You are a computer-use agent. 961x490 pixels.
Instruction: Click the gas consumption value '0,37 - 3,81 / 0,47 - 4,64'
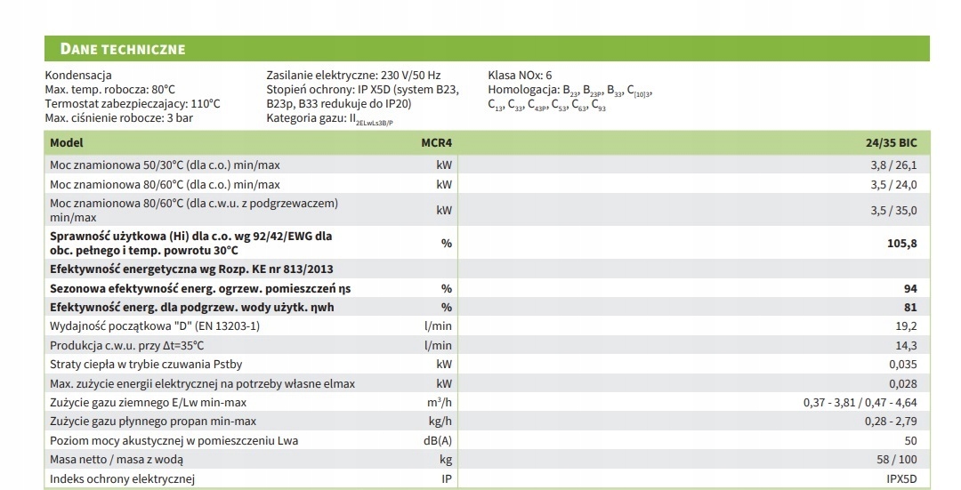point(860,403)
